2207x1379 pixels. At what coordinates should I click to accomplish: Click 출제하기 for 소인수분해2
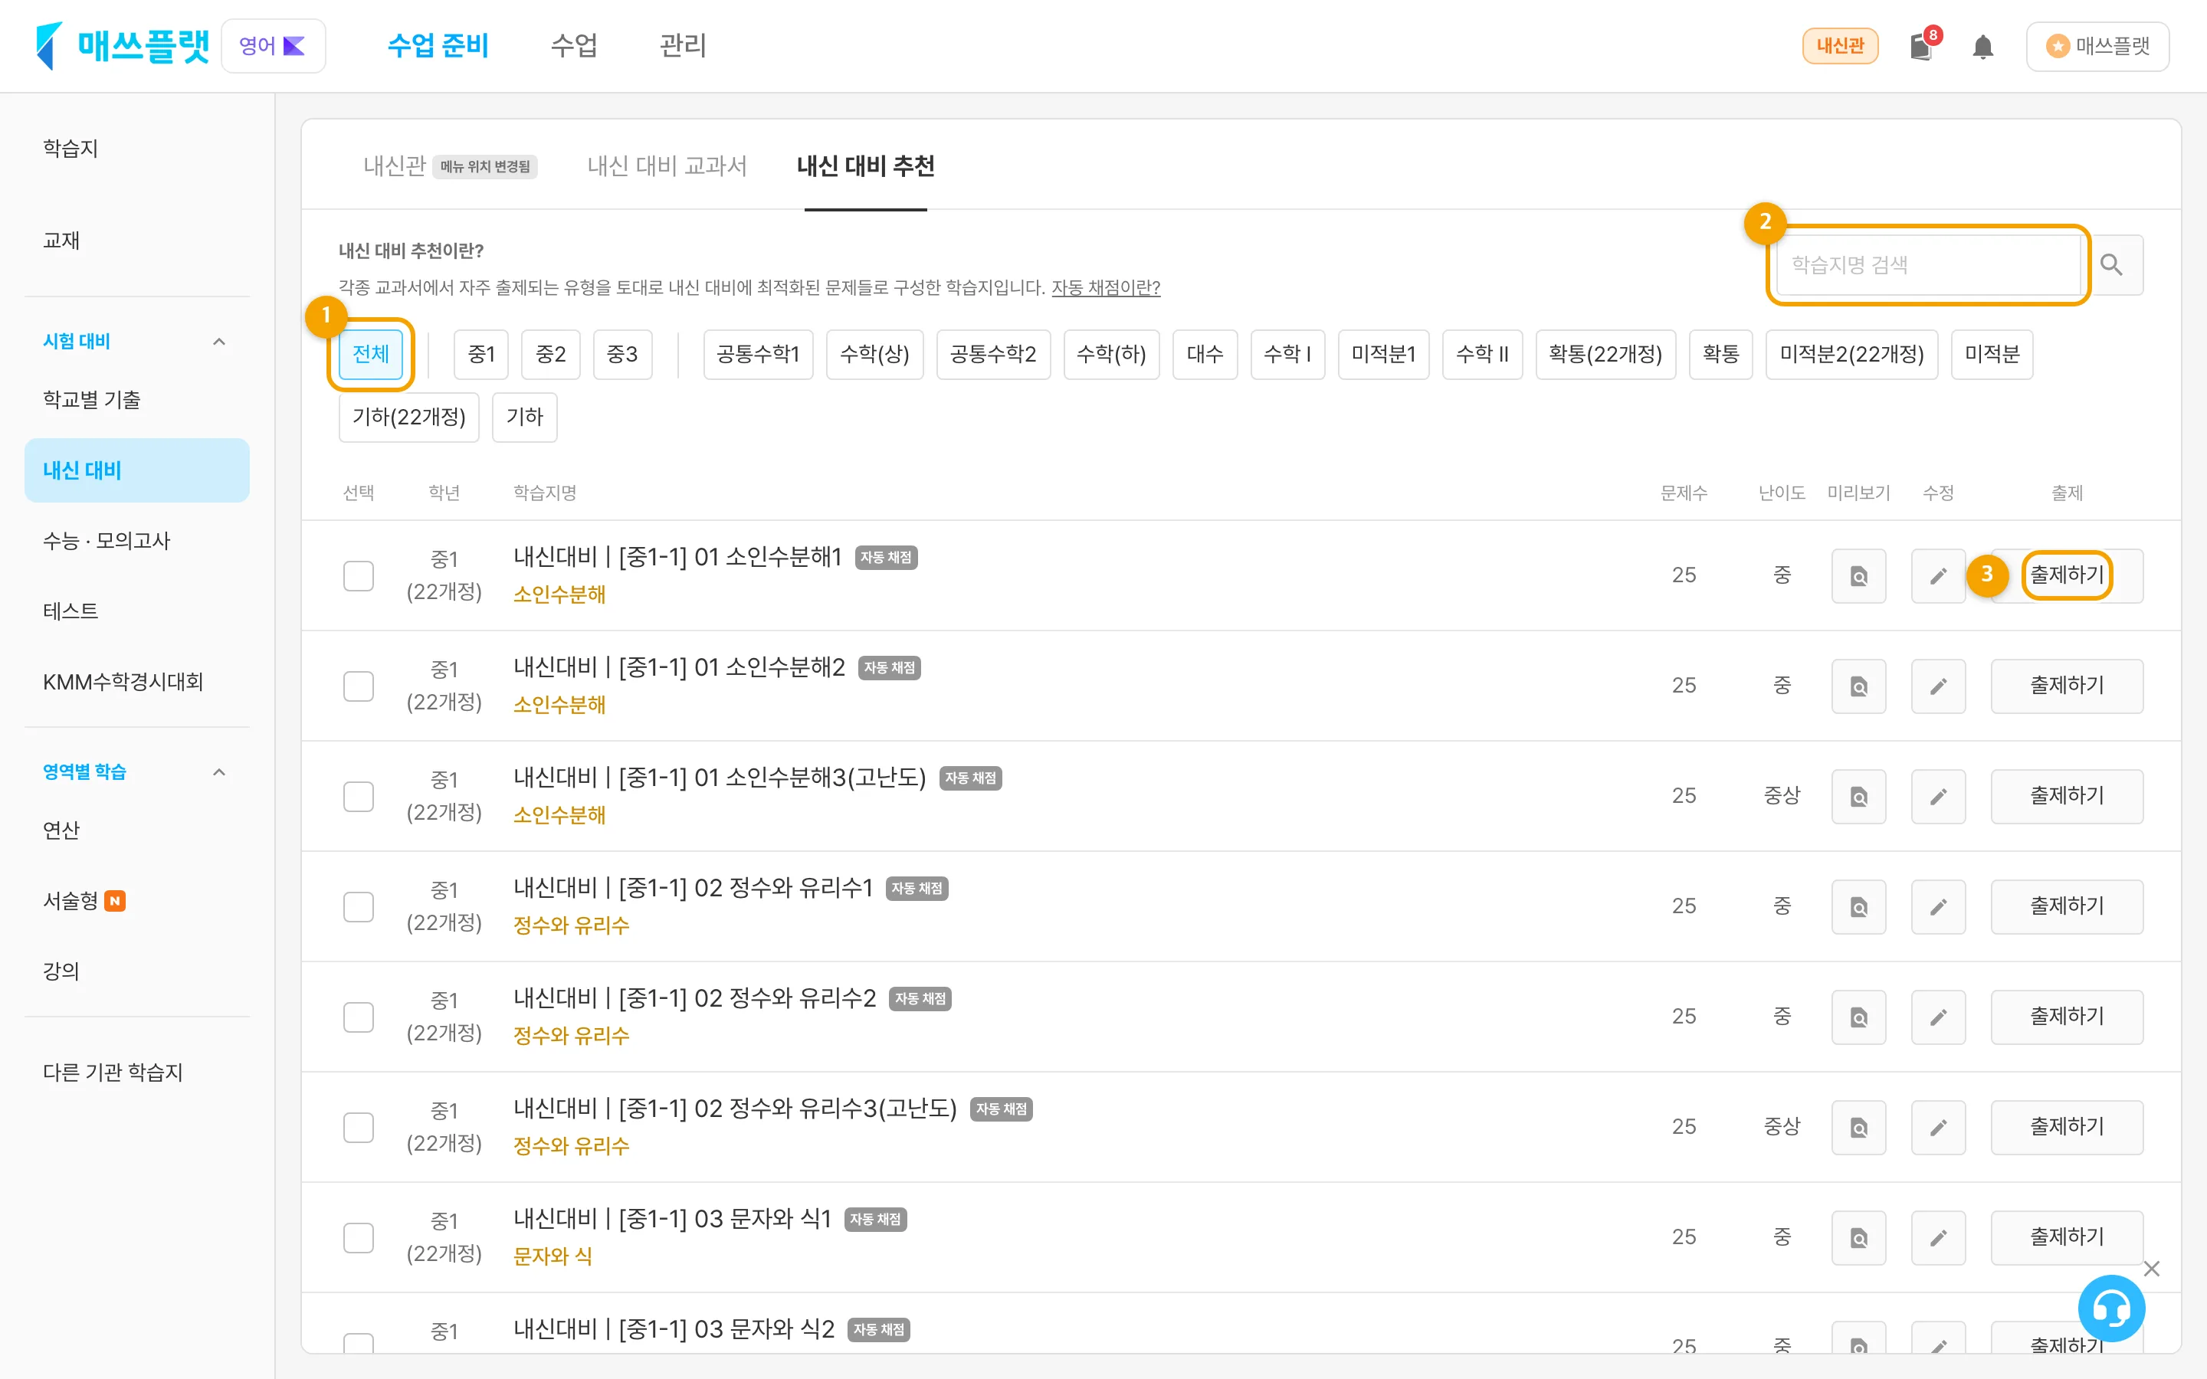[2067, 686]
